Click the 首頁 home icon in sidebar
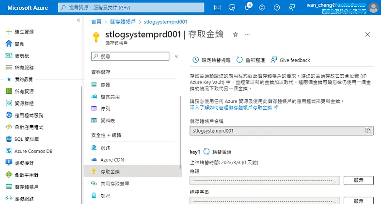Image resolution: width=381 pixels, height=204 pixels. click(x=9, y=43)
